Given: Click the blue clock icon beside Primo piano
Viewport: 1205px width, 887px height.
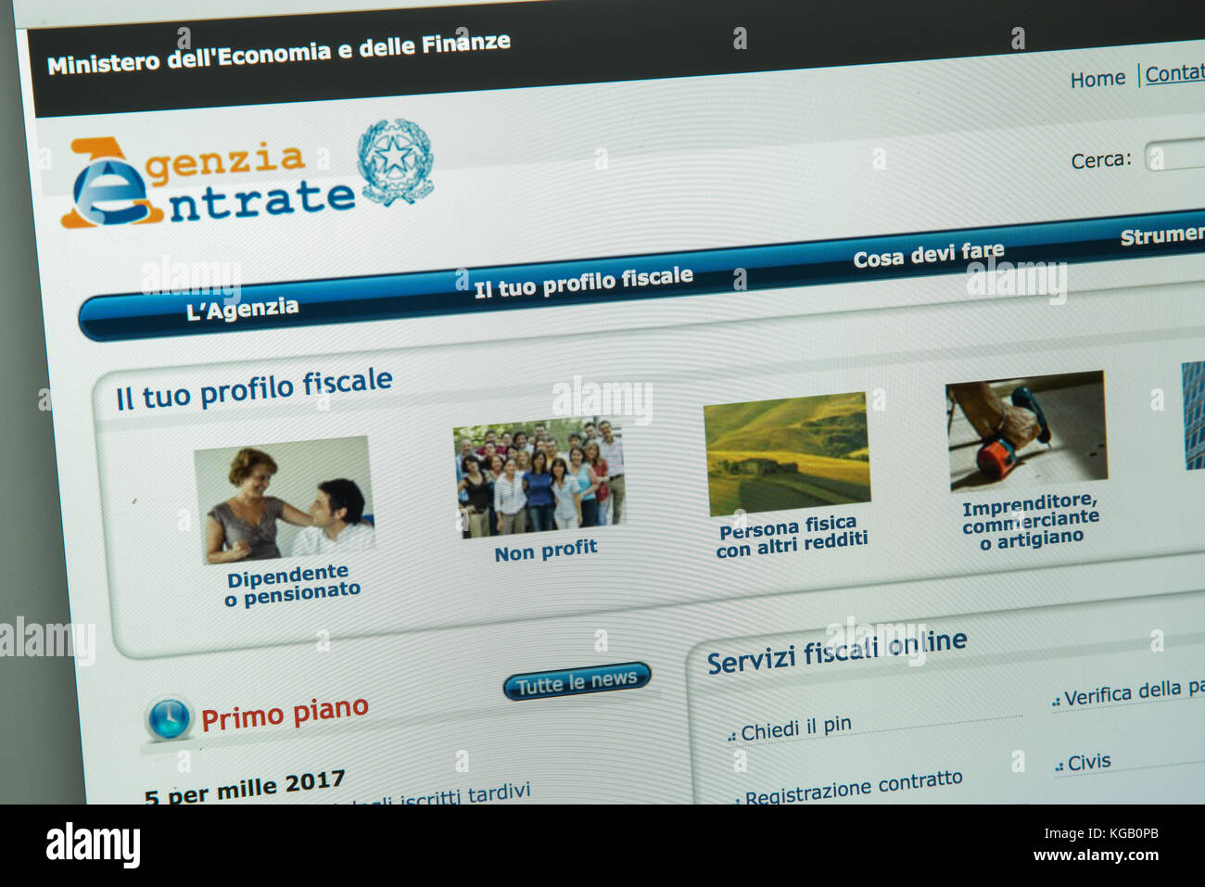Looking at the screenshot, I should pos(169,718).
